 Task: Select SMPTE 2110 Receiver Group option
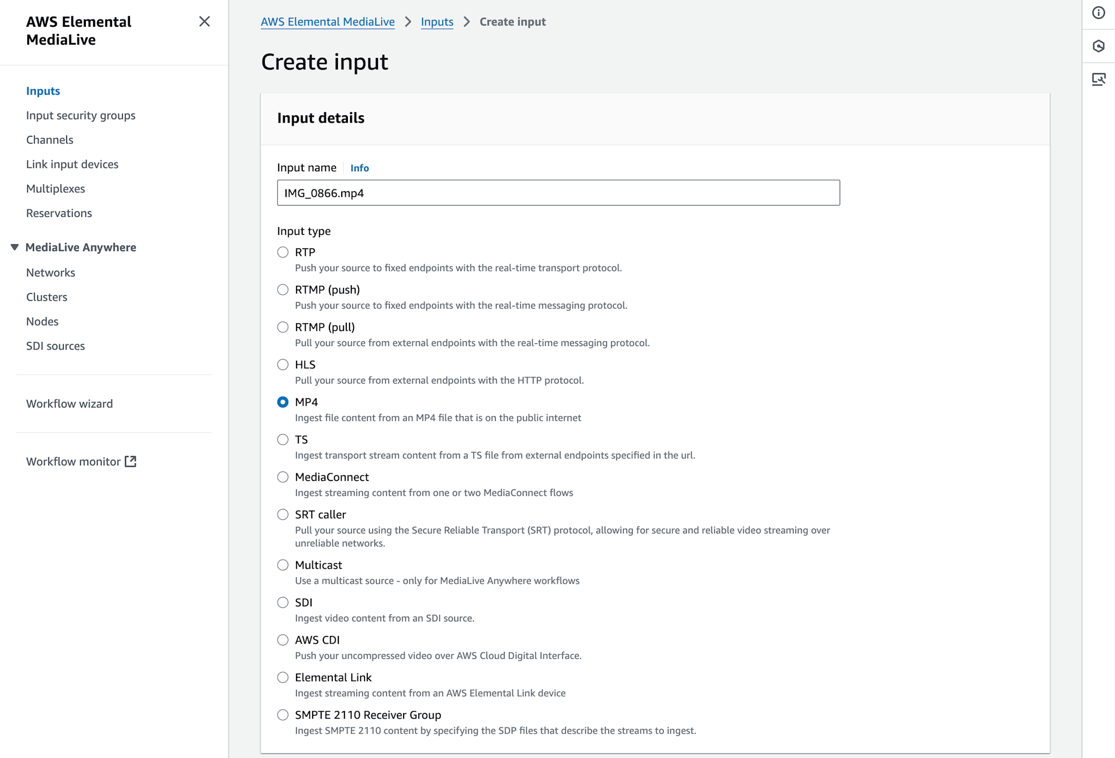click(x=283, y=715)
